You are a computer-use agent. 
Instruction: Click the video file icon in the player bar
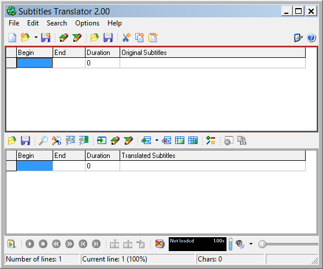(12, 244)
